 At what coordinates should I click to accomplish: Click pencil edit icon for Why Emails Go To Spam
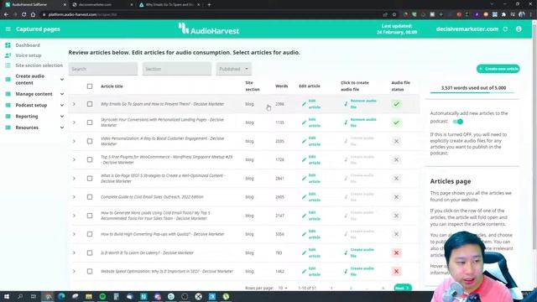304,104
